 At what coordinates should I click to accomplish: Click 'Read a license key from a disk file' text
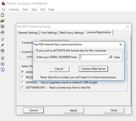coord(70,87)
